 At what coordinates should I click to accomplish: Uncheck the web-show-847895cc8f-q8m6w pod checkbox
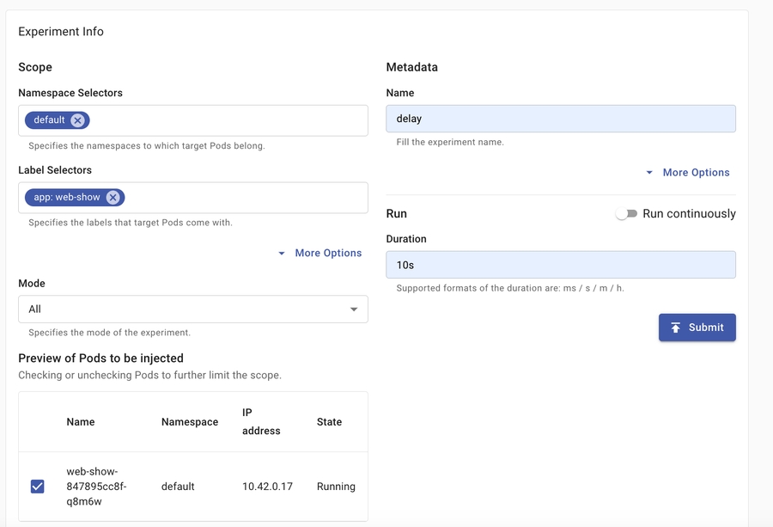pyautogui.click(x=38, y=487)
